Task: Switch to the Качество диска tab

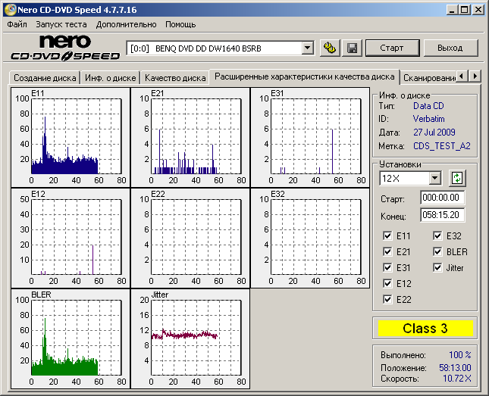Action: tap(175, 77)
